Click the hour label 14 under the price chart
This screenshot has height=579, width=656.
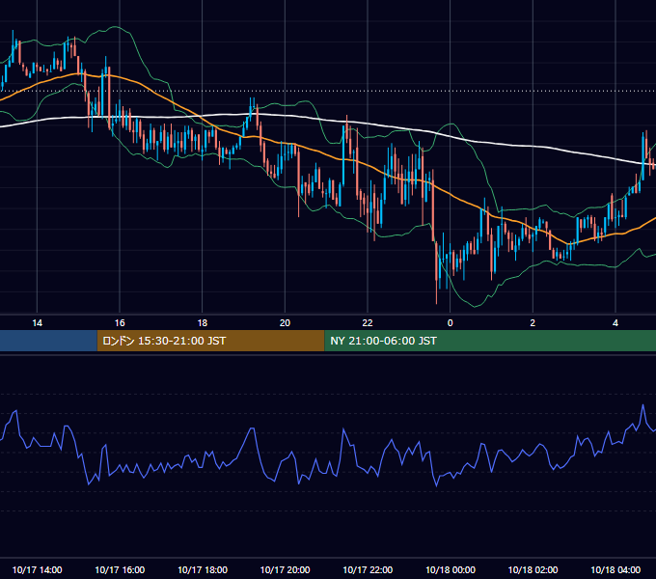pyautogui.click(x=38, y=322)
